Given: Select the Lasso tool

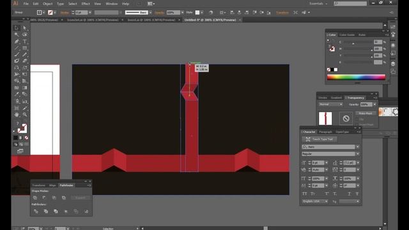Looking at the screenshot, I should click(x=25, y=34).
